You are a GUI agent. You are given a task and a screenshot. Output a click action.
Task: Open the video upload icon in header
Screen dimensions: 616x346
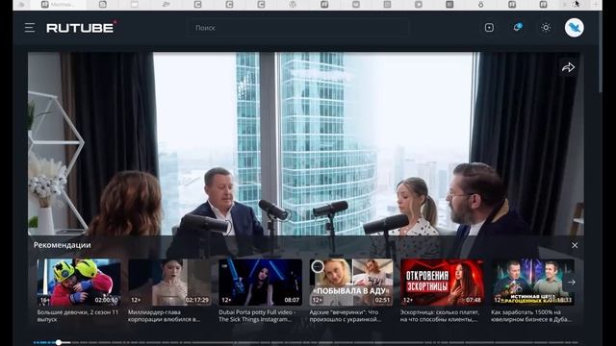(489, 28)
